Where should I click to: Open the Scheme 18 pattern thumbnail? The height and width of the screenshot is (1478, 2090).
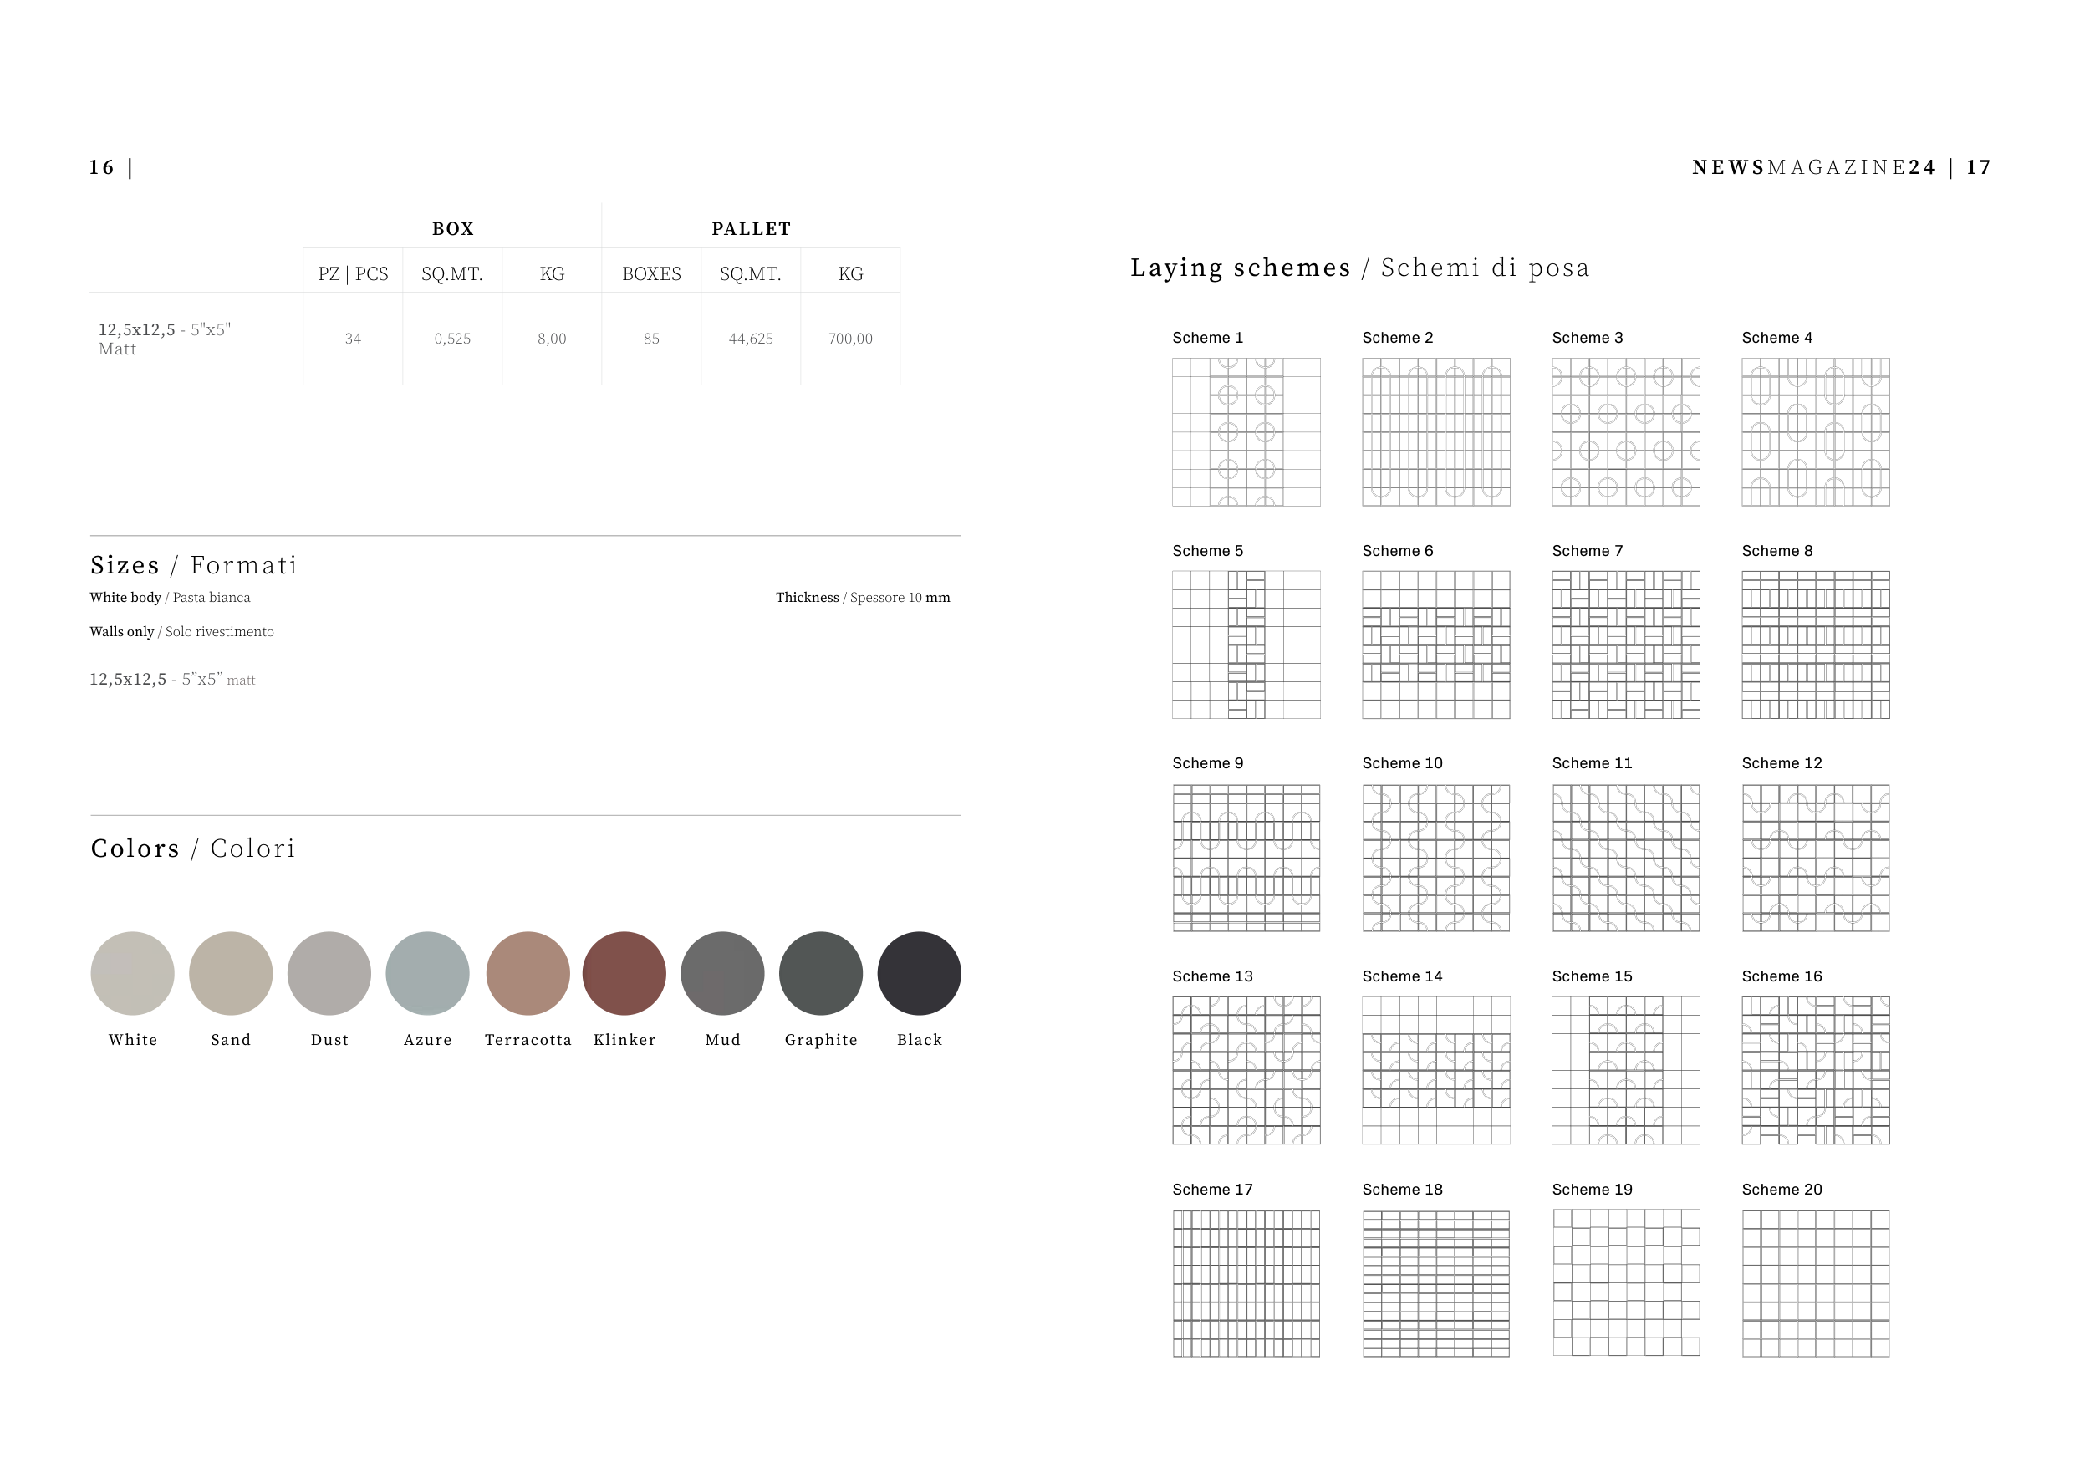pos(1435,1283)
